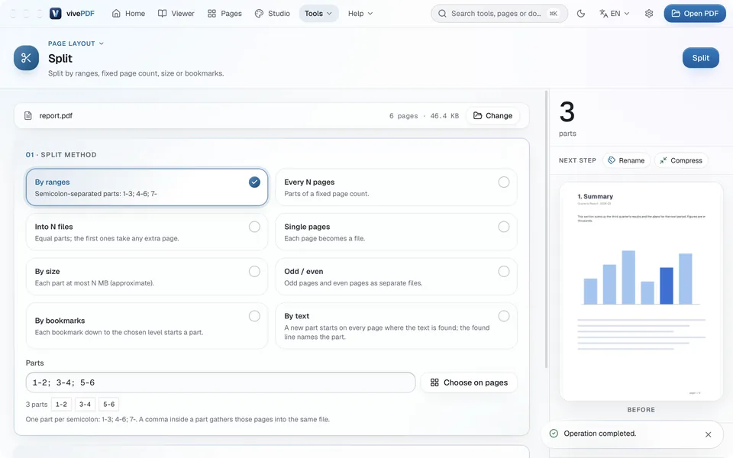Click the Rename tag icon
The height and width of the screenshot is (458, 733).
coord(612,160)
